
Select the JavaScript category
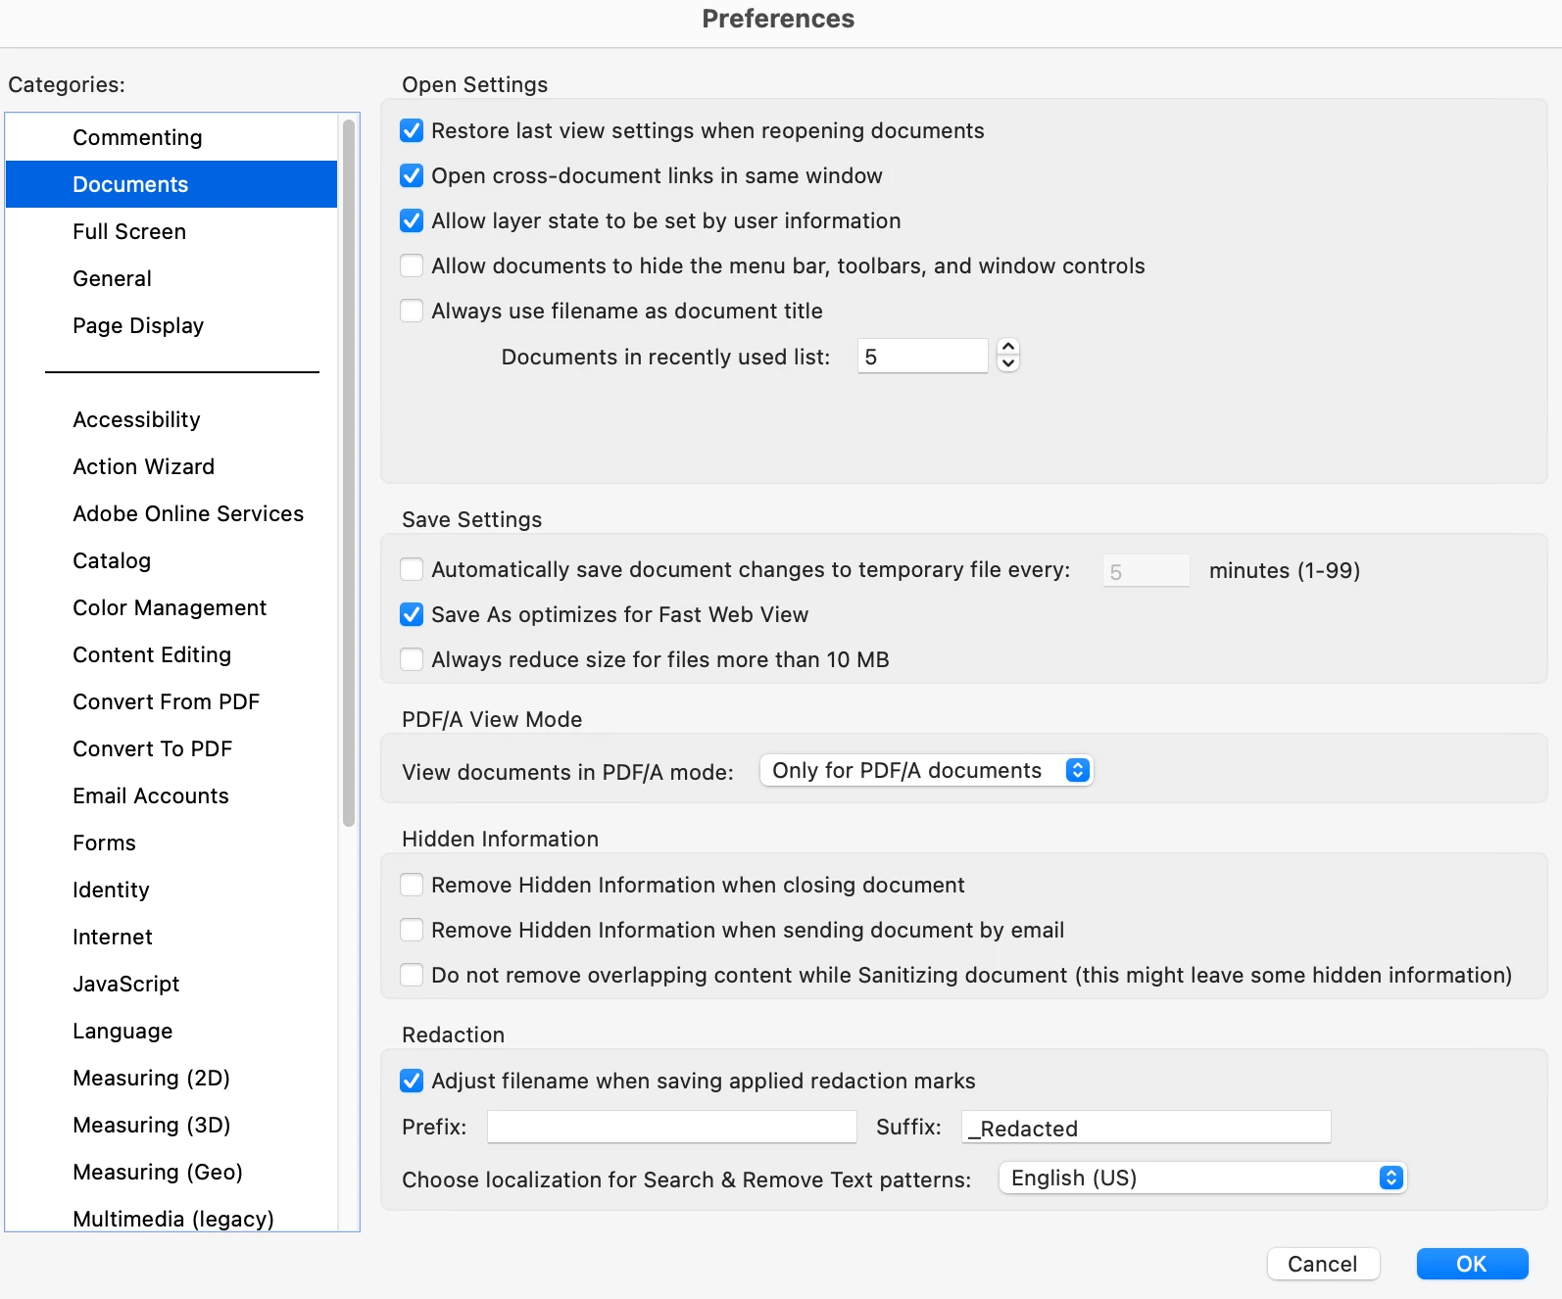point(125,984)
